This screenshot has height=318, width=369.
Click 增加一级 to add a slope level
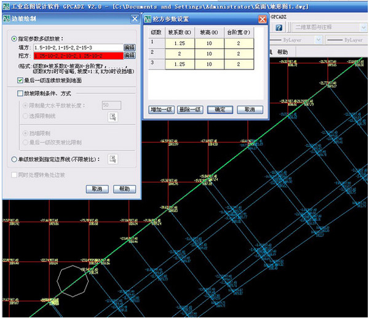point(161,109)
